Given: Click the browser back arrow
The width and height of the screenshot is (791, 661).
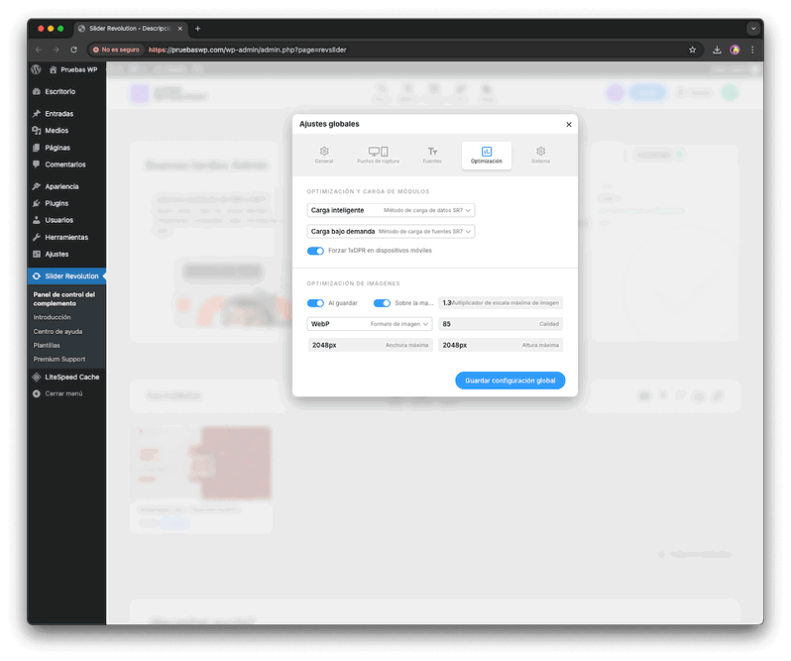Looking at the screenshot, I should point(39,50).
